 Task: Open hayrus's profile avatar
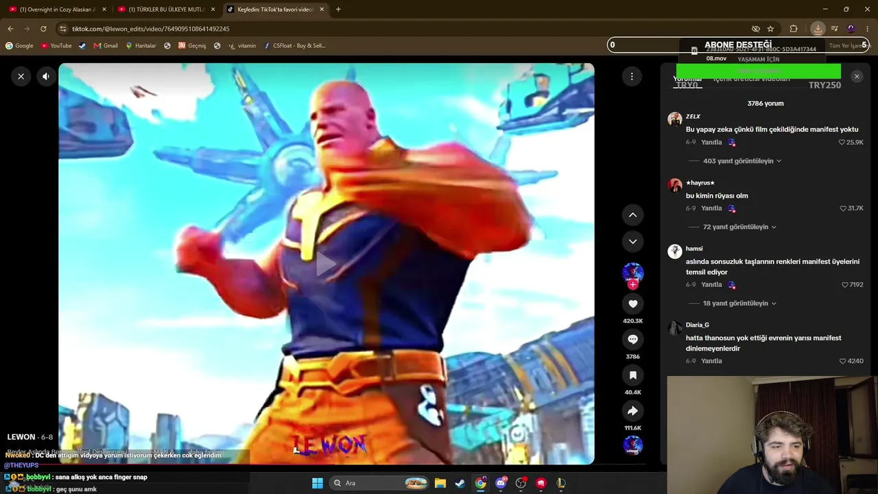tap(675, 185)
